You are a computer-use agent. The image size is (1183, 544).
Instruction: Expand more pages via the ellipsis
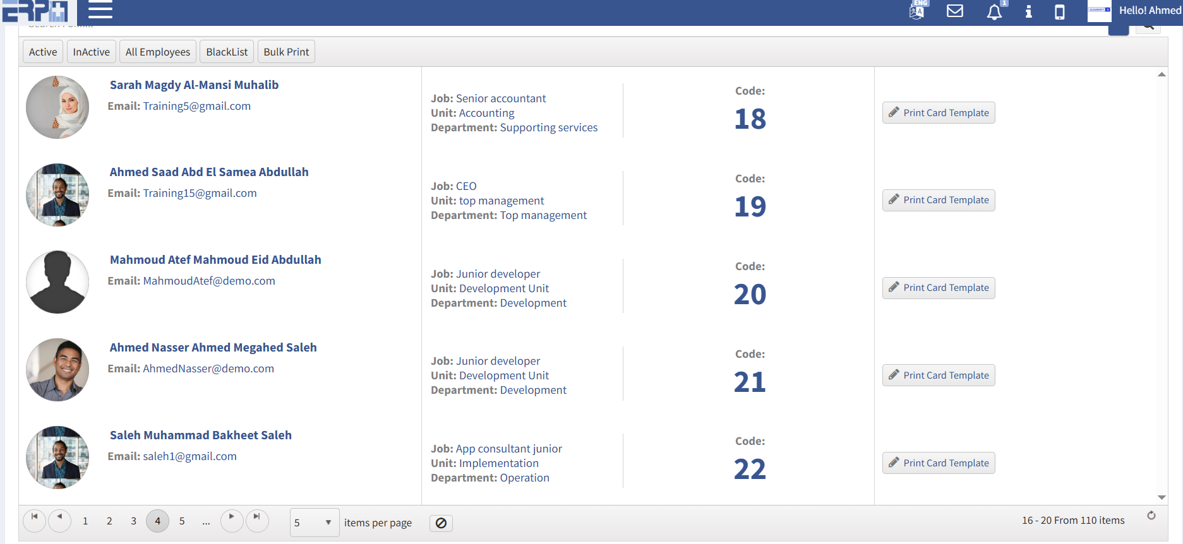[x=206, y=521]
